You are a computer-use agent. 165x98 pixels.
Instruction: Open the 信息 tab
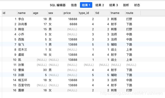[74, 5]
